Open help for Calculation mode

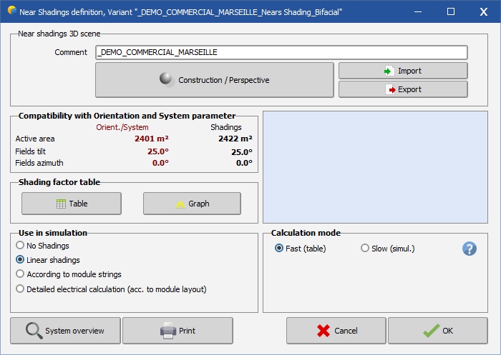470,249
